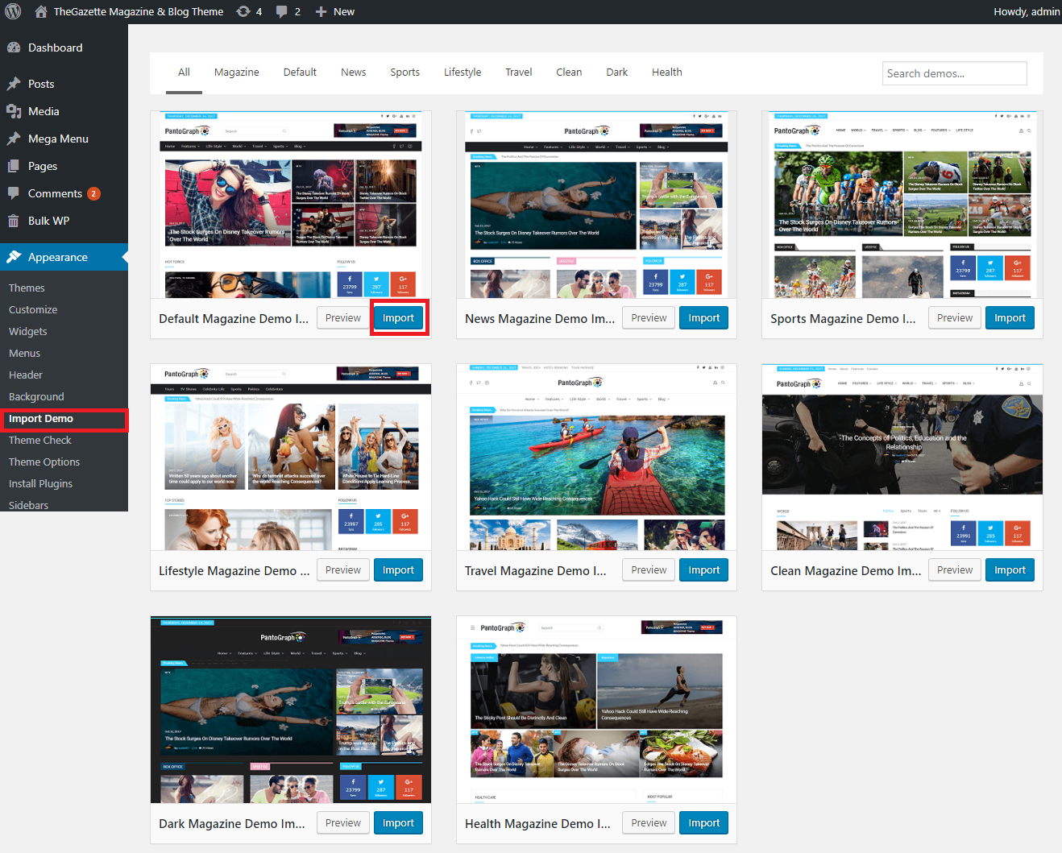The height and width of the screenshot is (853, 1062).
Task: Click the Bulk WP trash icon
Action: (x=14, y=221)
